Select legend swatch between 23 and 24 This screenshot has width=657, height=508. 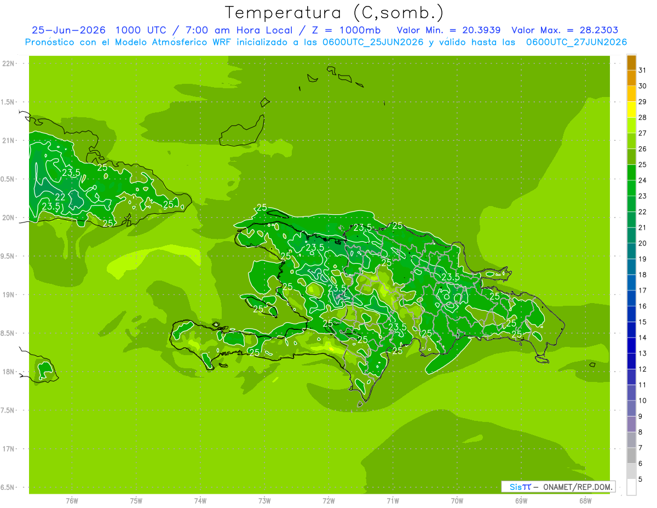coord(631,189)
